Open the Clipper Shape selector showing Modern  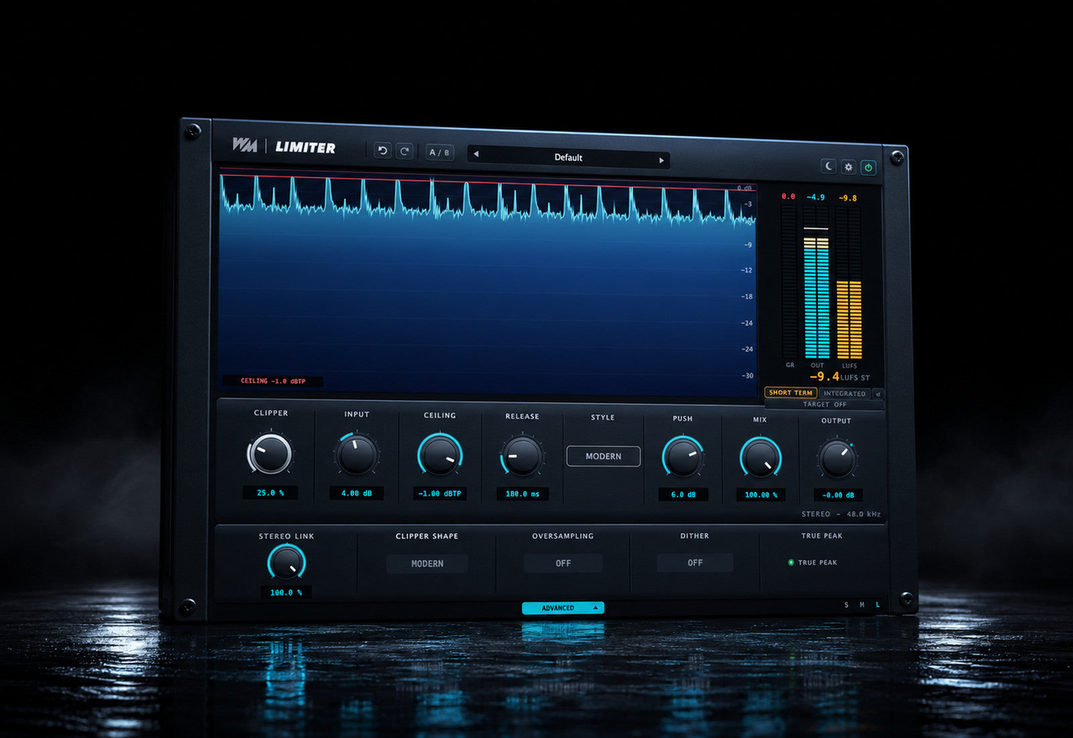427,564
